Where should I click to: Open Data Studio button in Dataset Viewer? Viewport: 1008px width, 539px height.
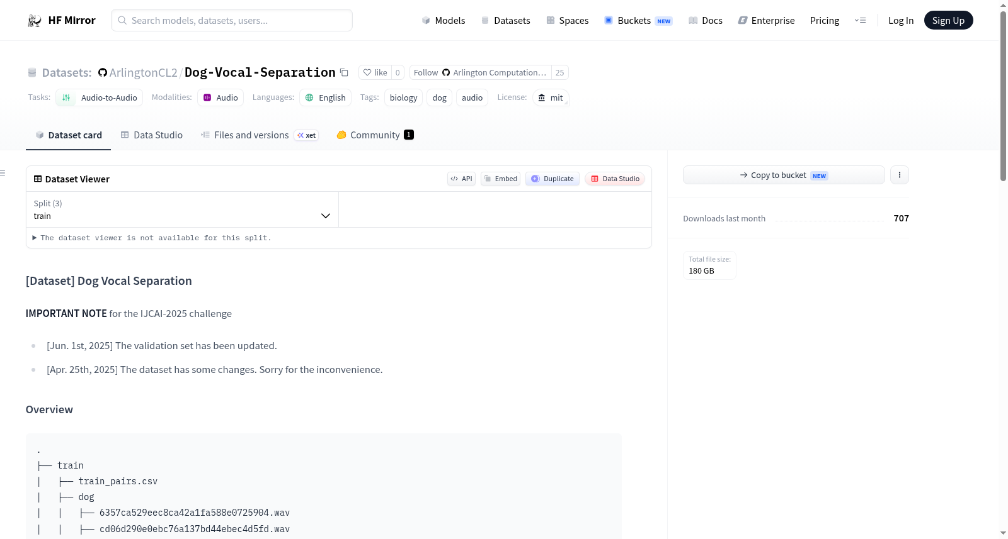(x=615, y=179)
